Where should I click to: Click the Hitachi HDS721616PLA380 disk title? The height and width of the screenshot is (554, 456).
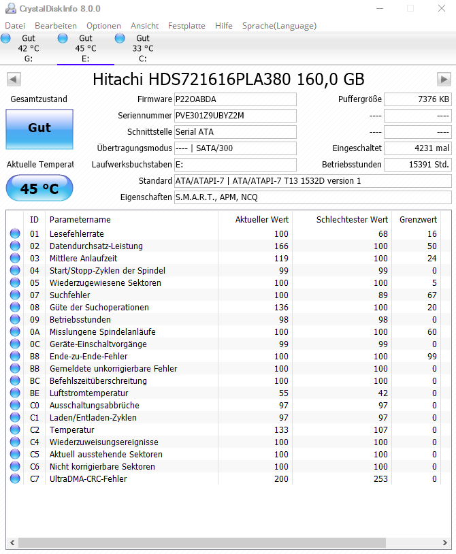pyautogui.click(x=229, y=79)
